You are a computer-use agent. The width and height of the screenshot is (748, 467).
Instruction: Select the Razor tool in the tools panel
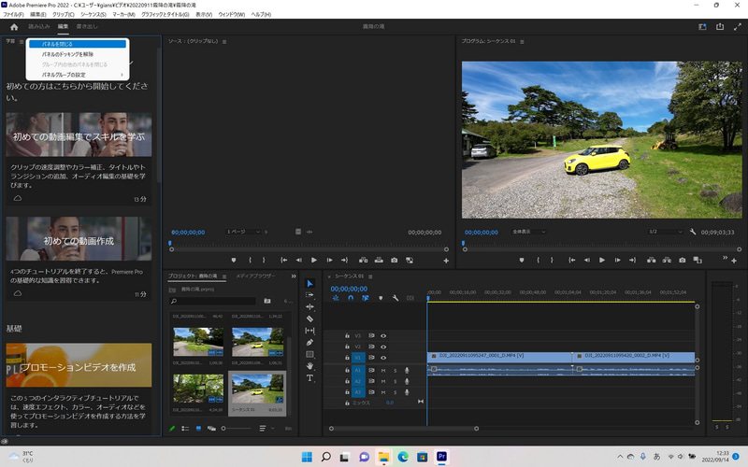[x=310, y=318]
